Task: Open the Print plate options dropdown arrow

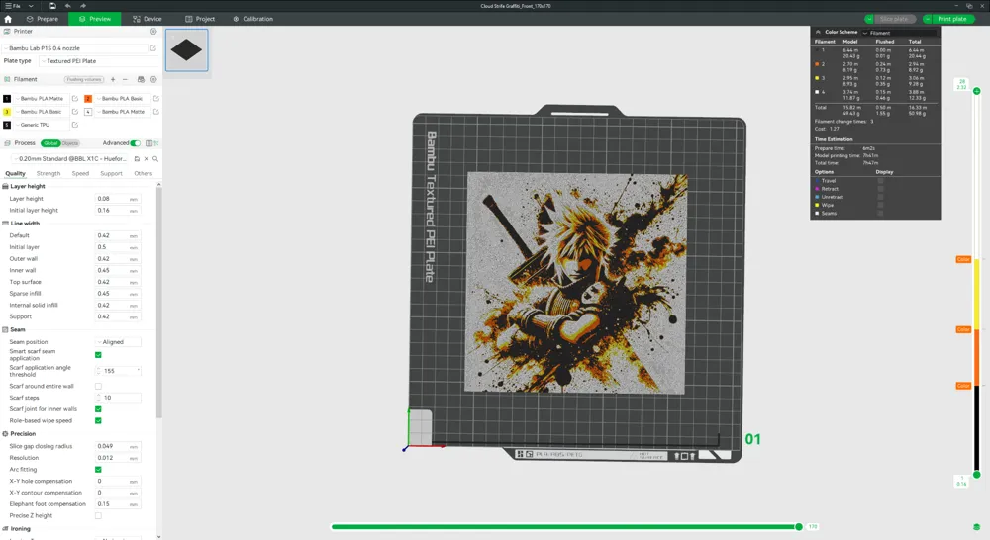Action: [x=928, y=19]
